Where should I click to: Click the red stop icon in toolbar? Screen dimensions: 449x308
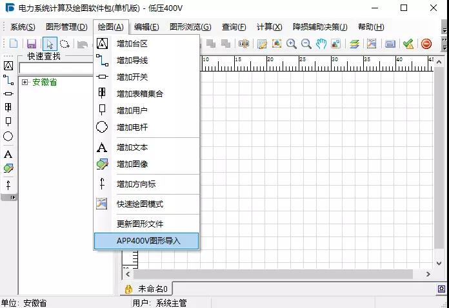pyautogui.click(x=426, y=44)
